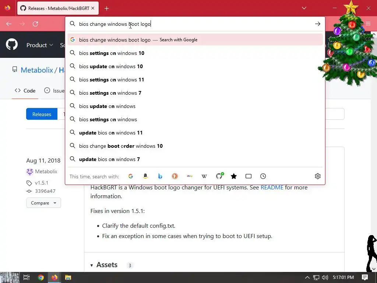The width and height of the screenshot is (377, 283).
Task: Search this time with Wikipedia icon
Action: (204, 176)
